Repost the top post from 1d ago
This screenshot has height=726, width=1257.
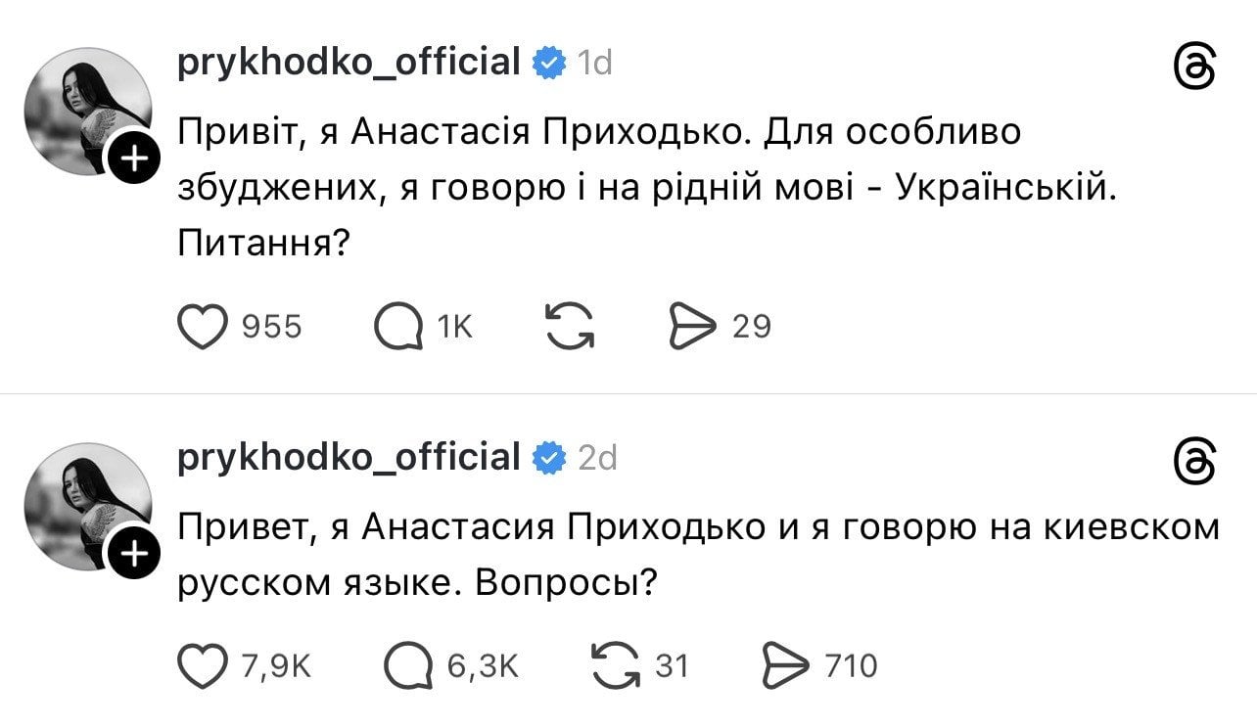[569, 326]
